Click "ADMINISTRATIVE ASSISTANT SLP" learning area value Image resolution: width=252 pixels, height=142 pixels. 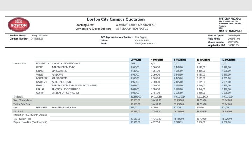136,25
